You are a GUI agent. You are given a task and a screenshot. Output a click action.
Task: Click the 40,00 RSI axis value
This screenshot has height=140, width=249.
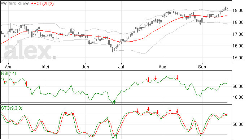click(x=238, y=97)
